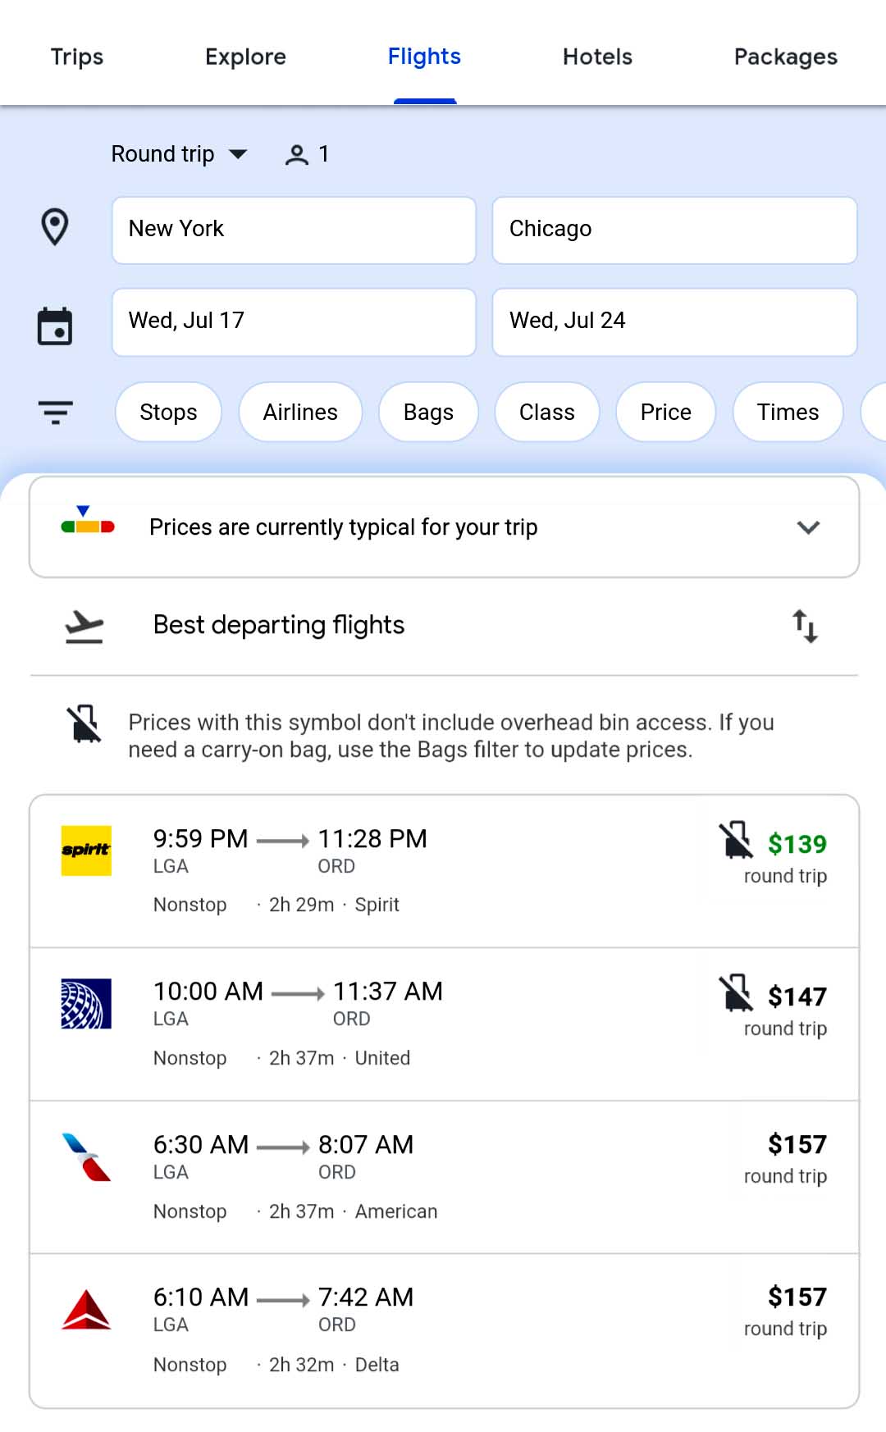Screen dimensions: 886x1432
Task: Click the all filters icon
Action: pos(56,412)
